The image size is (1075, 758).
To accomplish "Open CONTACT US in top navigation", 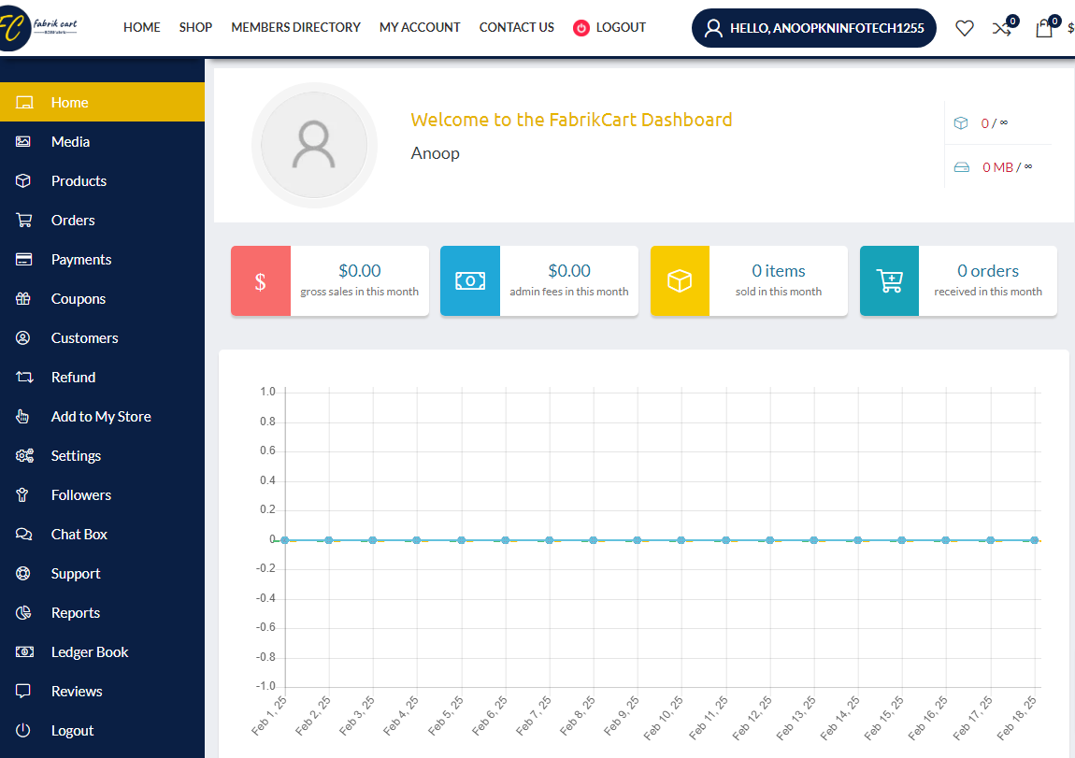I will tap(516, 27).
